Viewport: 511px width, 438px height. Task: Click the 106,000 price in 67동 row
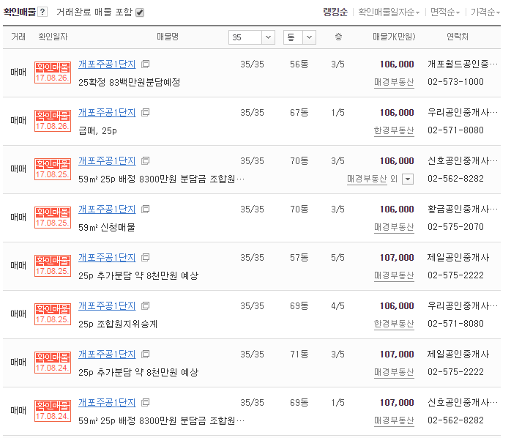397,113
